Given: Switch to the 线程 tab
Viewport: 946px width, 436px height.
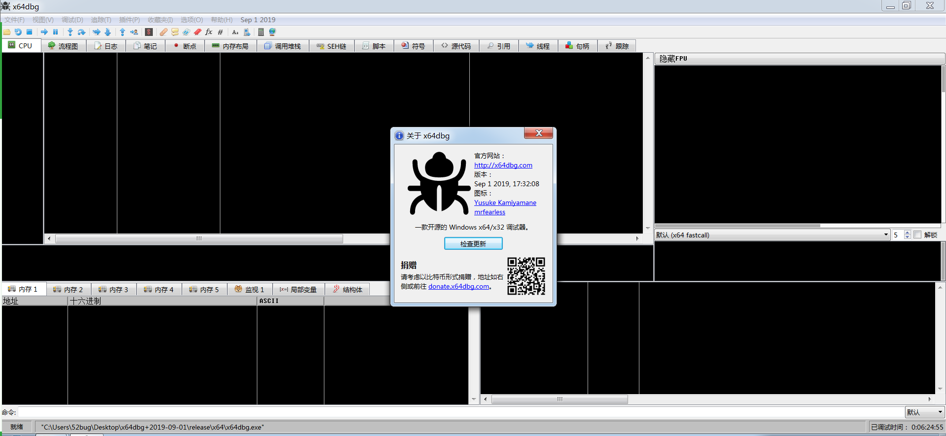Looking at the screenshot, I should [538, 46].
